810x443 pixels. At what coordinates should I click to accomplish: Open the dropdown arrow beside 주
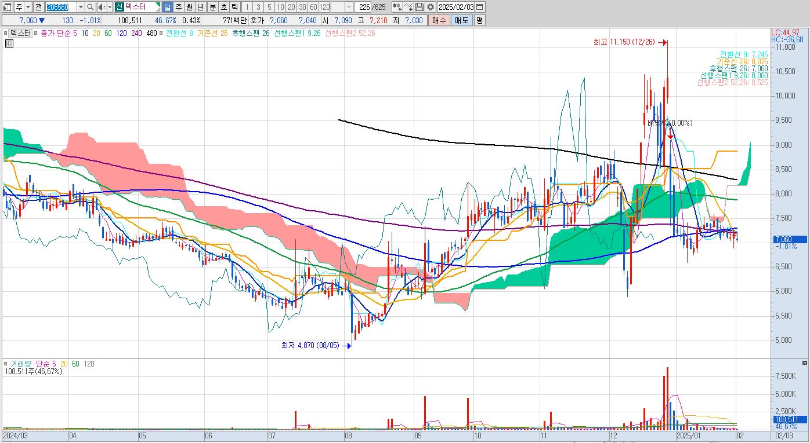(x=28, y=7)
